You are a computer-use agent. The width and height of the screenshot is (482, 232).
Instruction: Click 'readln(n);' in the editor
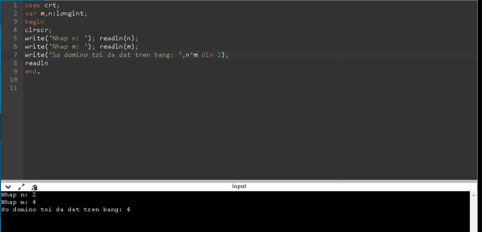[119, 39]
